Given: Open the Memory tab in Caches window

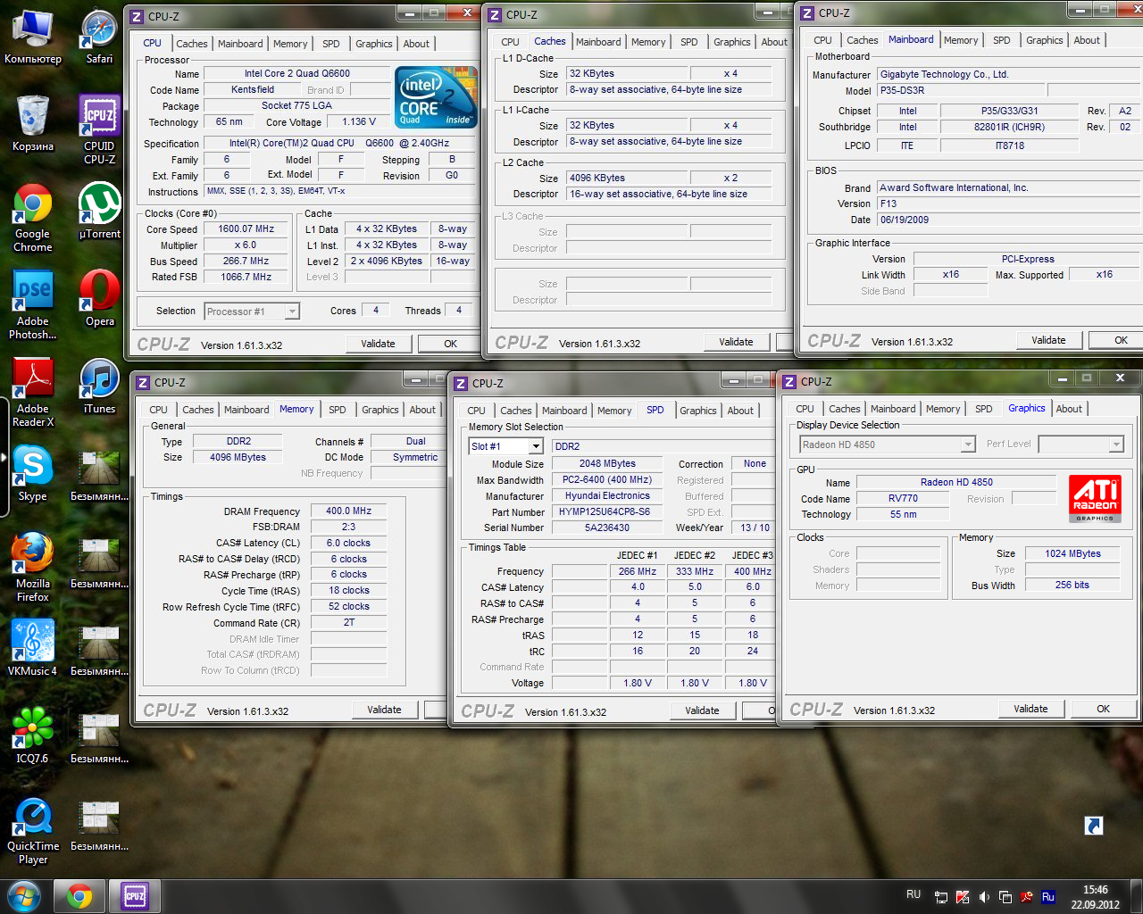Looking at the screenshot, I should (648, 42).
